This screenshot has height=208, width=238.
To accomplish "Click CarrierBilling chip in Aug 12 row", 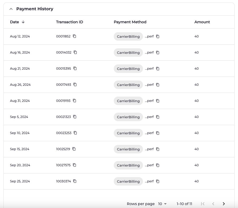I will tap(128, 36).
